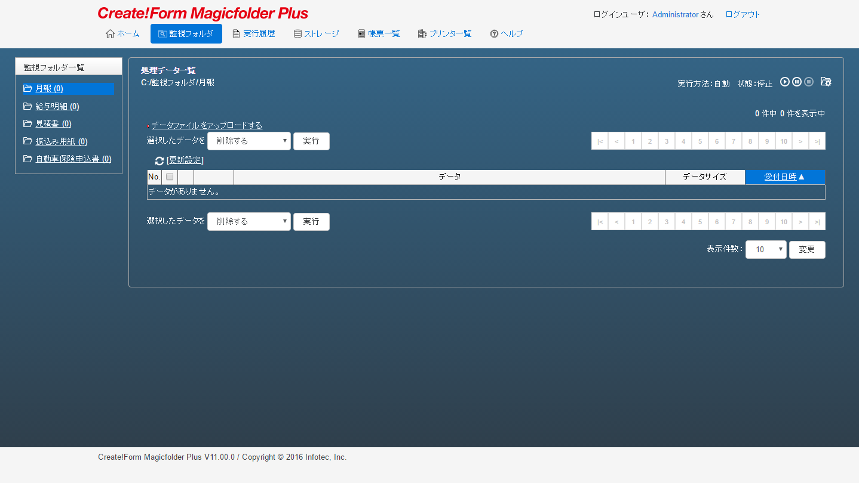Image resolution: width=859 pixels, height=483 pixels.
Task: Click the No. column header
Action: click(x=154, y=177)
